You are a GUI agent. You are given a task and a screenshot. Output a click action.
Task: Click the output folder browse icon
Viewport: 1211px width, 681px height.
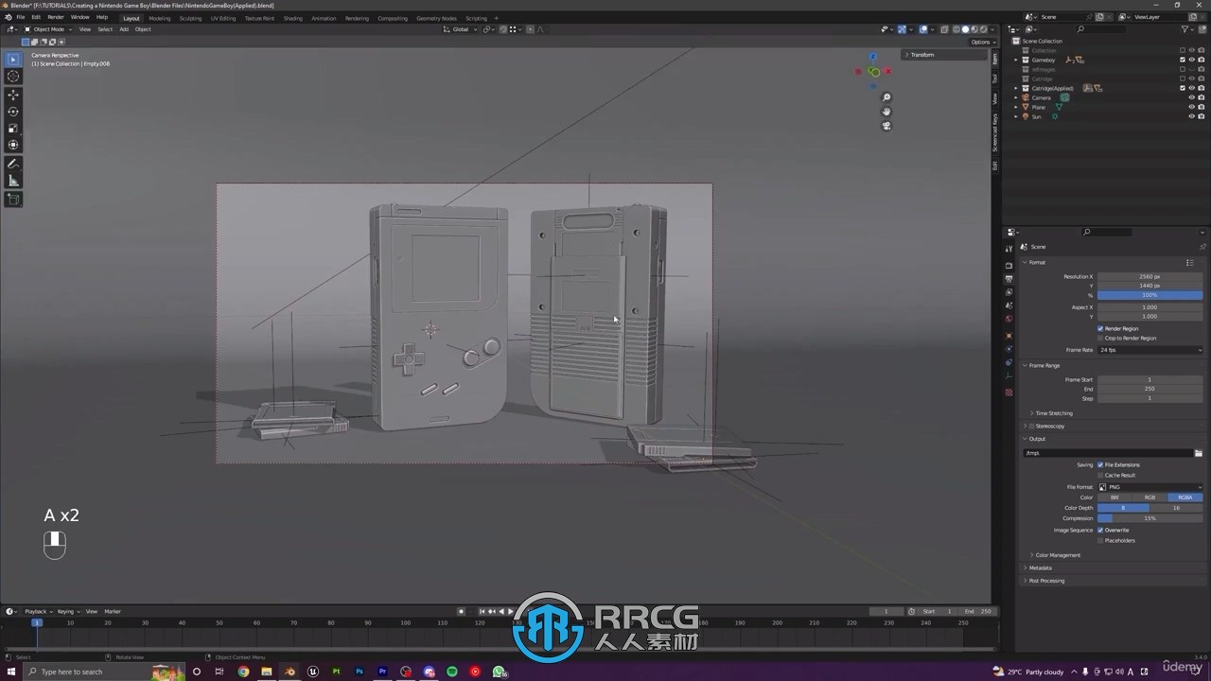(1199, 453)
